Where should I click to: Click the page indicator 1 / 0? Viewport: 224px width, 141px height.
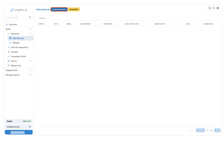click(210, 130)
